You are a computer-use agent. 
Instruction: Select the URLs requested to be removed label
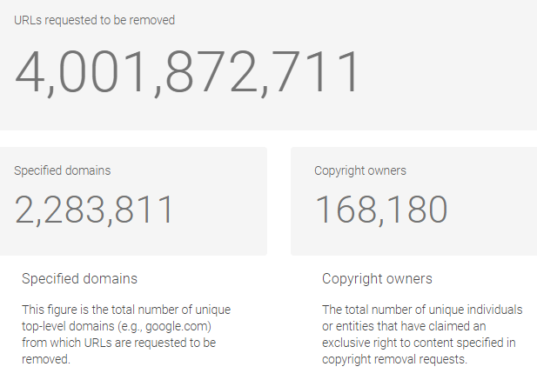[95, 20]
